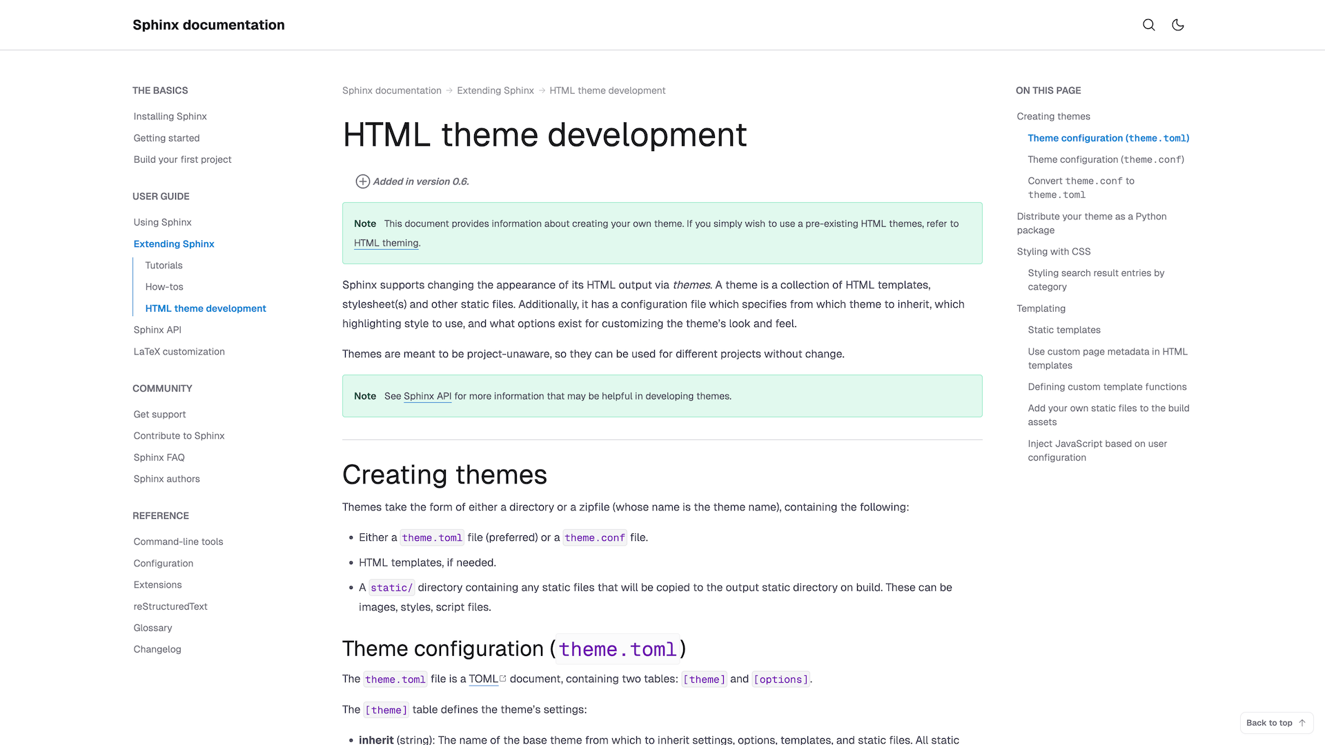Go to 'Sphinx documentation' via the breadcrumb
Viewport: 1325px width, 745px height.
click(391, 90)
